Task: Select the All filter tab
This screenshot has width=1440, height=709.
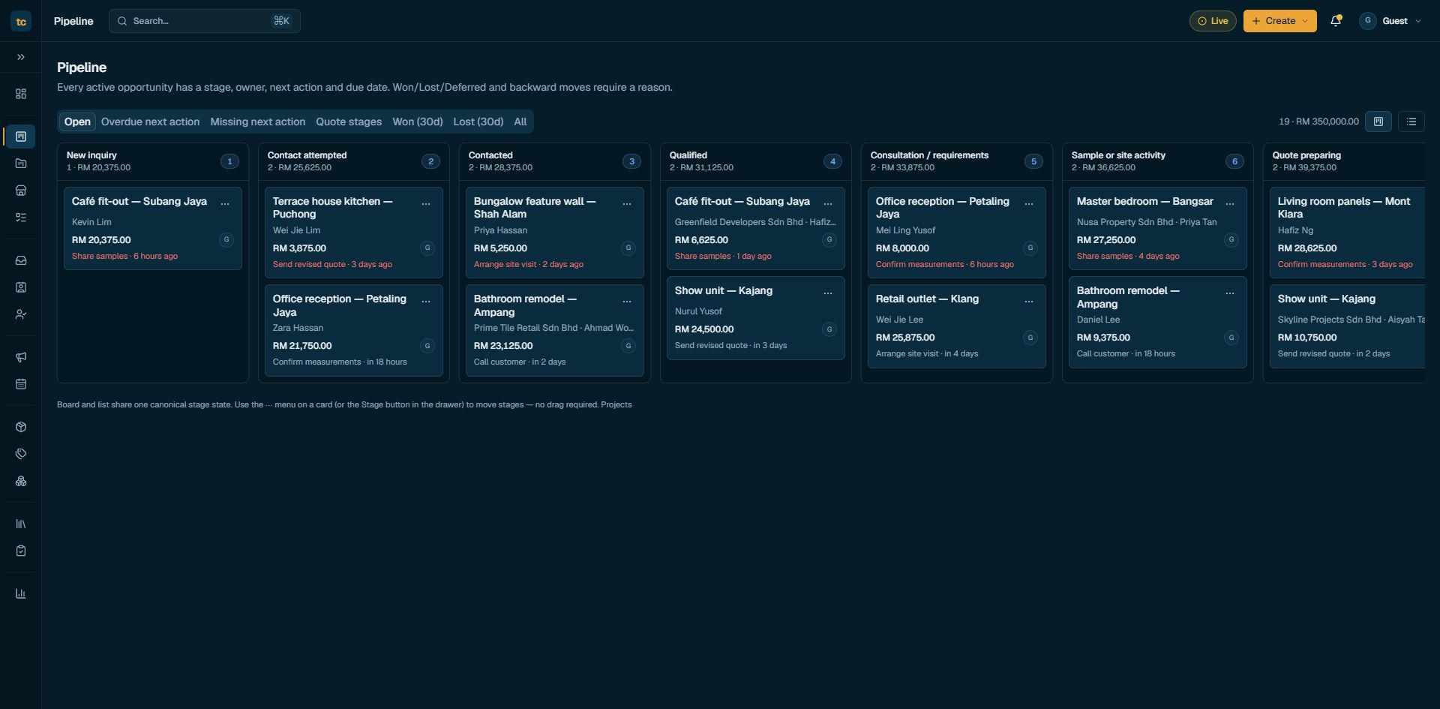Action: click(520, 122)
